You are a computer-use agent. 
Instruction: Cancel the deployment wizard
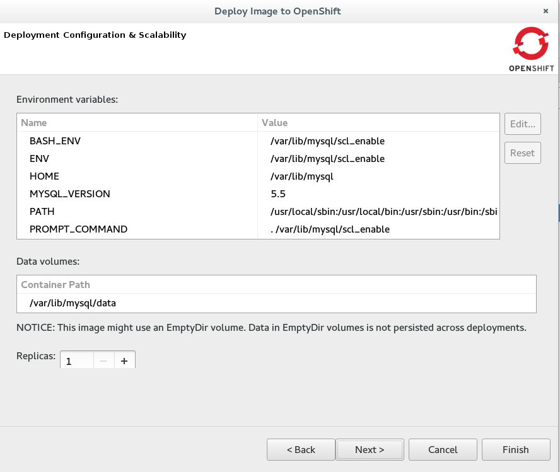(x=443, y=449)
